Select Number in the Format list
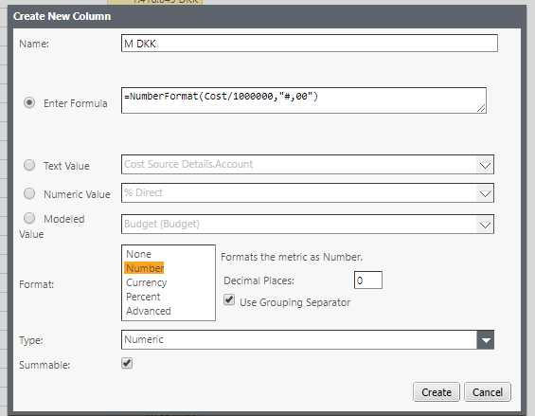The width and height of the screenshot is (535, 416). [x=145, y=268]
